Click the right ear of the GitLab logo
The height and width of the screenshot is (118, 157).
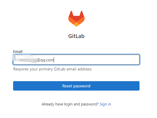[x=82, y=13]
